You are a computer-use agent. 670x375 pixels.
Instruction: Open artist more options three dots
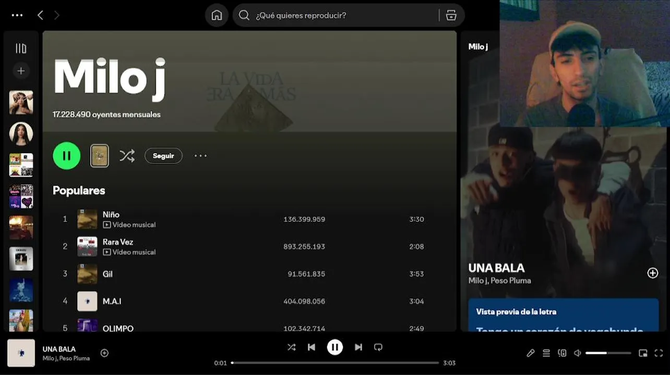tap(201, 156)
